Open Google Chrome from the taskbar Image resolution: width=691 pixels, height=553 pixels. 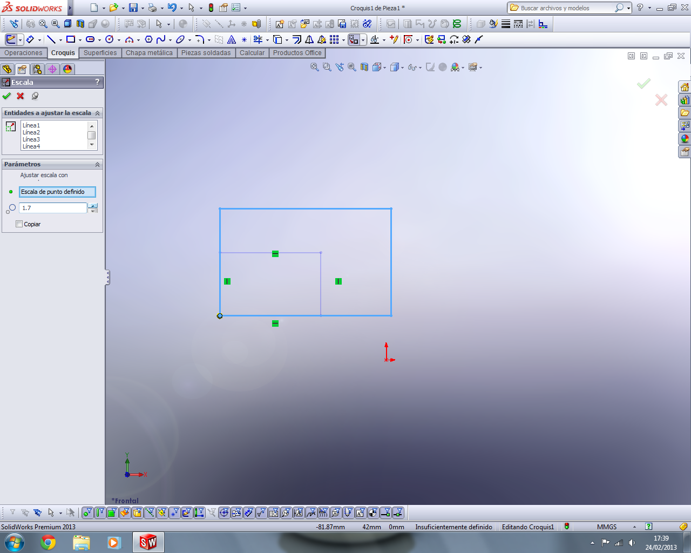point(48,542)
